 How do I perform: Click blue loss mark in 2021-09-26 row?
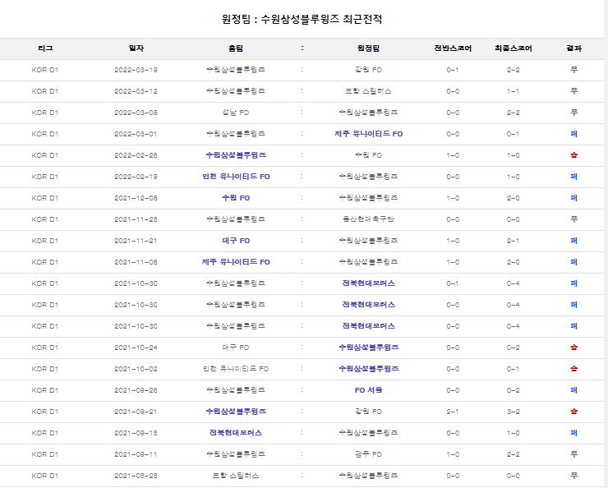[x=573, y=390]
